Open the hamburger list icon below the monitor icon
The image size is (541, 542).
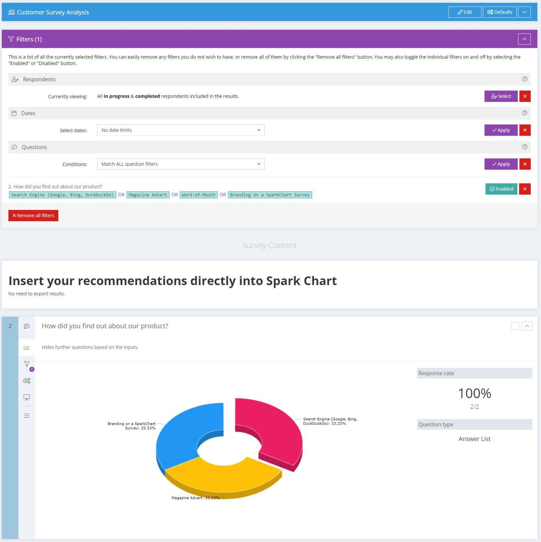[x=26, y=415]
